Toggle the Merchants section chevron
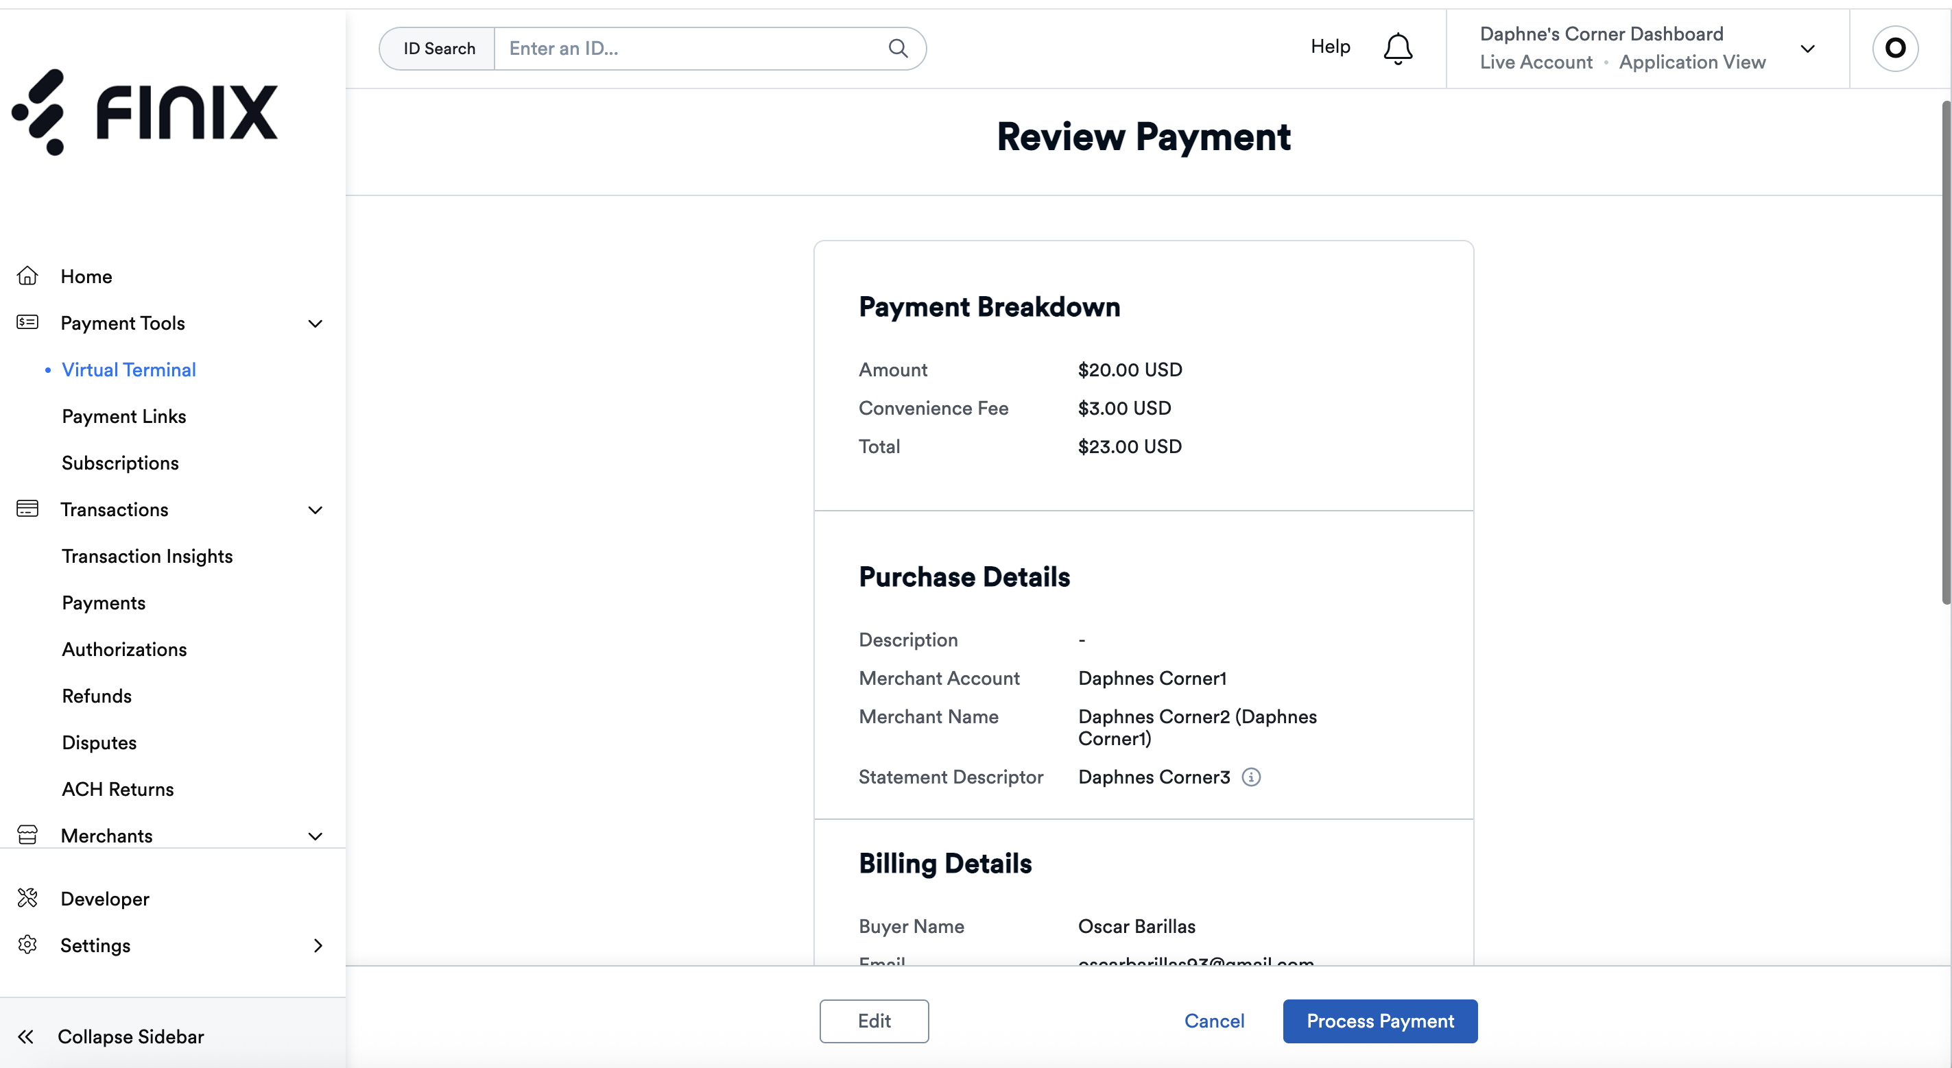The width and height of the screenshot is (1952, 1068). tap(316, 836)
